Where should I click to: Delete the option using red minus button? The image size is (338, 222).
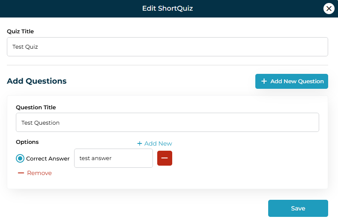165,158
